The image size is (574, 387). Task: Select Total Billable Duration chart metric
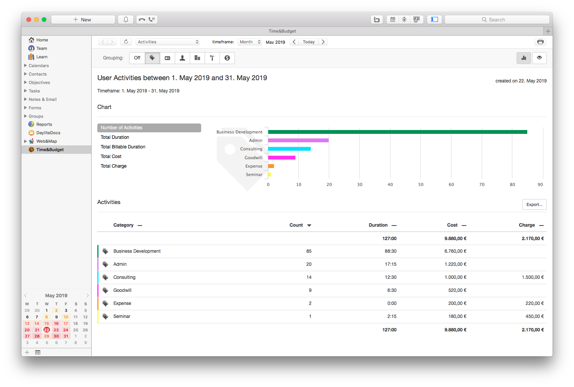click(149, 147)
